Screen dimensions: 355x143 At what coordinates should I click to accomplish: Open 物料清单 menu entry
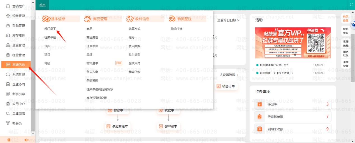coord(92,63)
